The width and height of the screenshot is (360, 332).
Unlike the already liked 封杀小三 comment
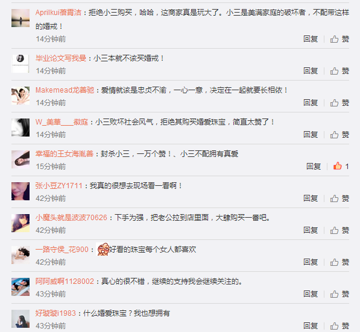341,166
